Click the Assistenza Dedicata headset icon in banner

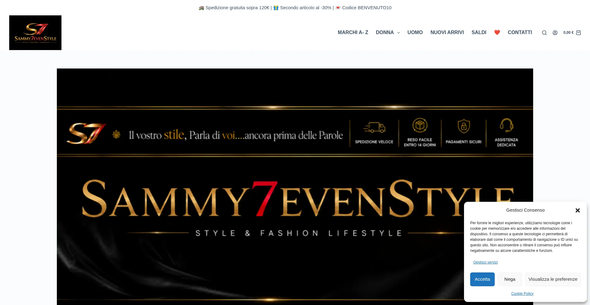pos(506,125)
